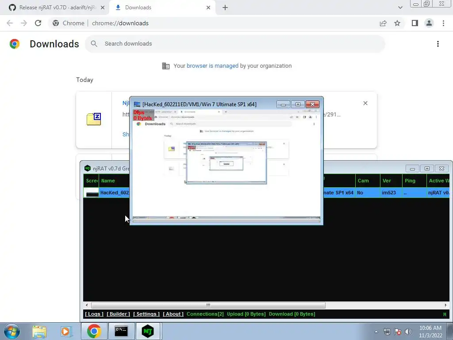Click the HacKed remote desktop window title icon
The image size is (453, 340).
(137, 104)
